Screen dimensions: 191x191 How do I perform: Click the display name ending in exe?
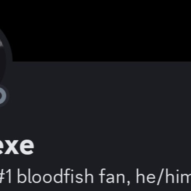16,145
